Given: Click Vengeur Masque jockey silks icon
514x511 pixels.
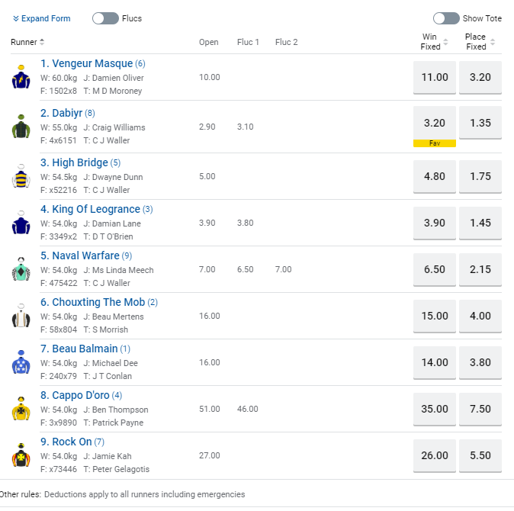Looking at the screenshot, I should (x=21, y=77).
